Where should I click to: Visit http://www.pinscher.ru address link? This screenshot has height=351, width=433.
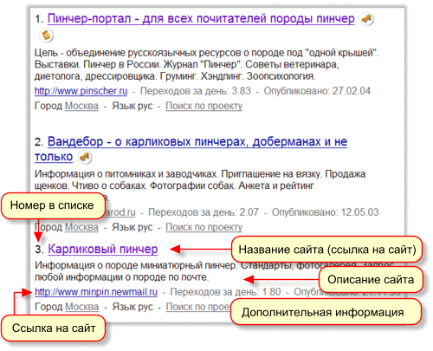pyautogui.click(x=81, y=91)
